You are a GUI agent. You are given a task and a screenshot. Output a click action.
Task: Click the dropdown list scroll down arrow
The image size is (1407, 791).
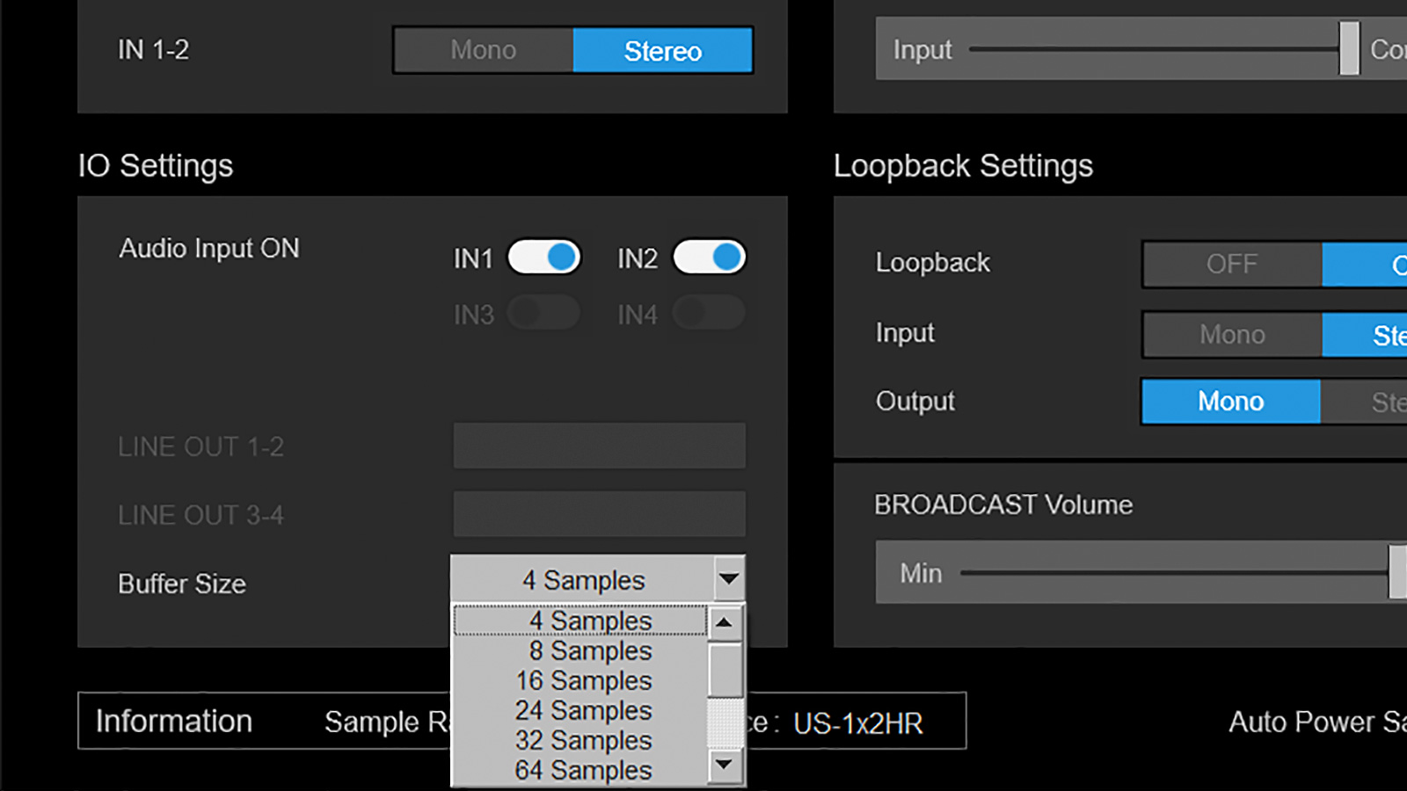click(x=725, y=764)
